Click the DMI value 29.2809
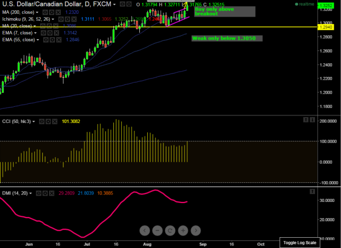Image resolution: width=341 pixels, height=248 pixels. point(67,193)
